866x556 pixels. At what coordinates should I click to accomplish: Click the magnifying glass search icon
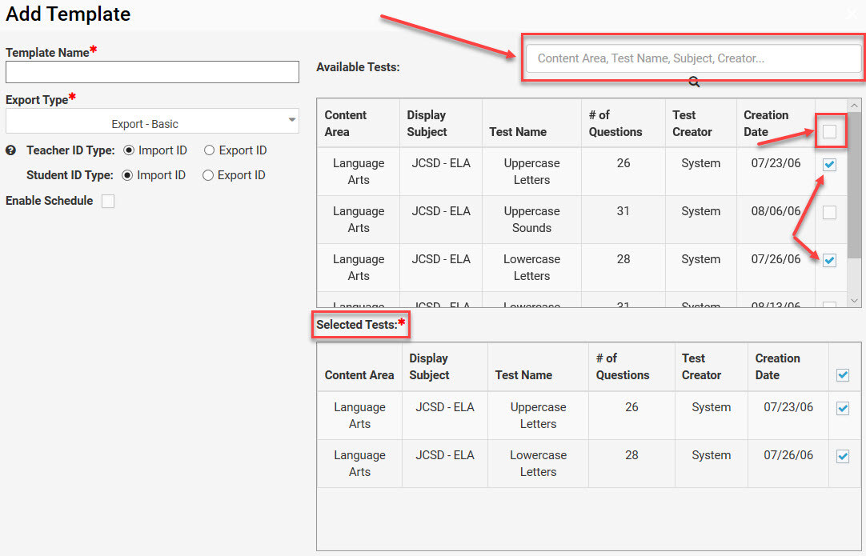[x=694, y=82]
